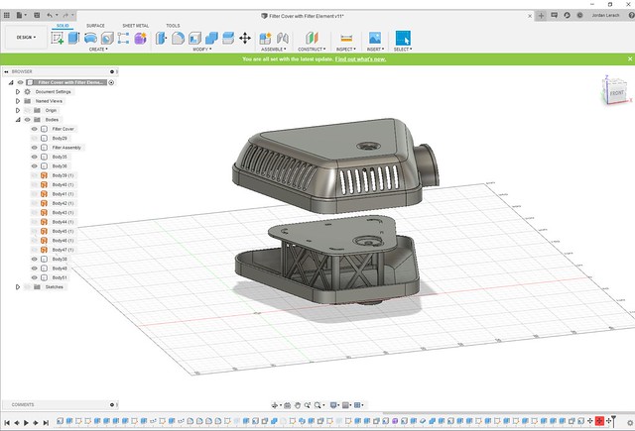Viewport: 635px width, 431px height.
Task: Jump to timeline beginning
Action: point(7,423)
